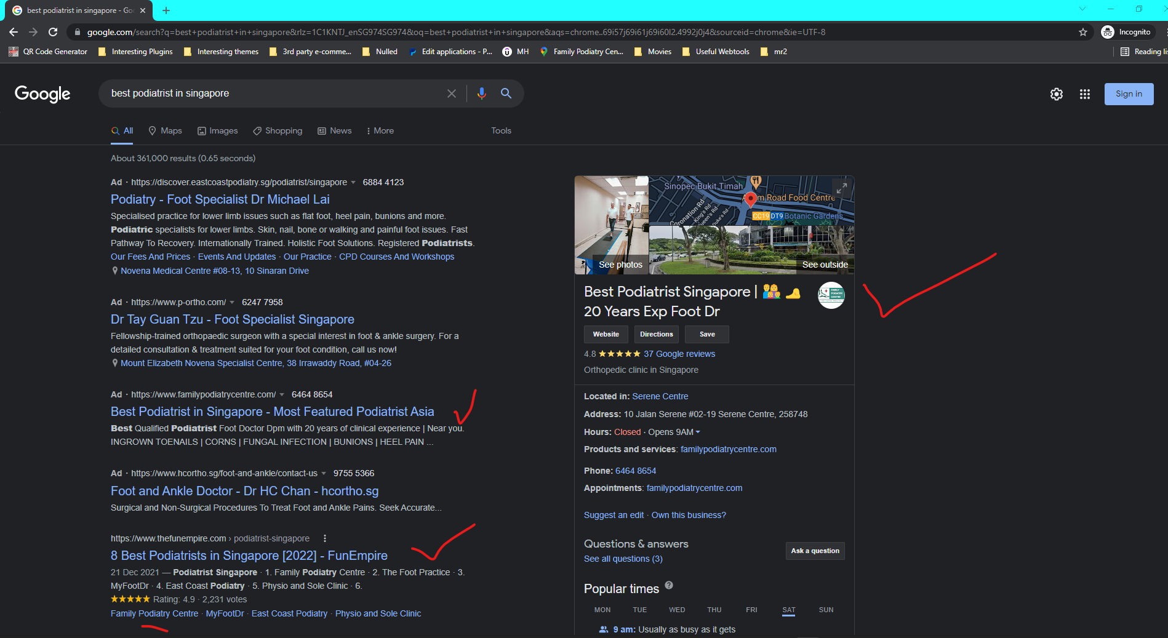Screen dimensions: 1168x638
Task: Click 'Own this business?' link
Action: [689, 515]
